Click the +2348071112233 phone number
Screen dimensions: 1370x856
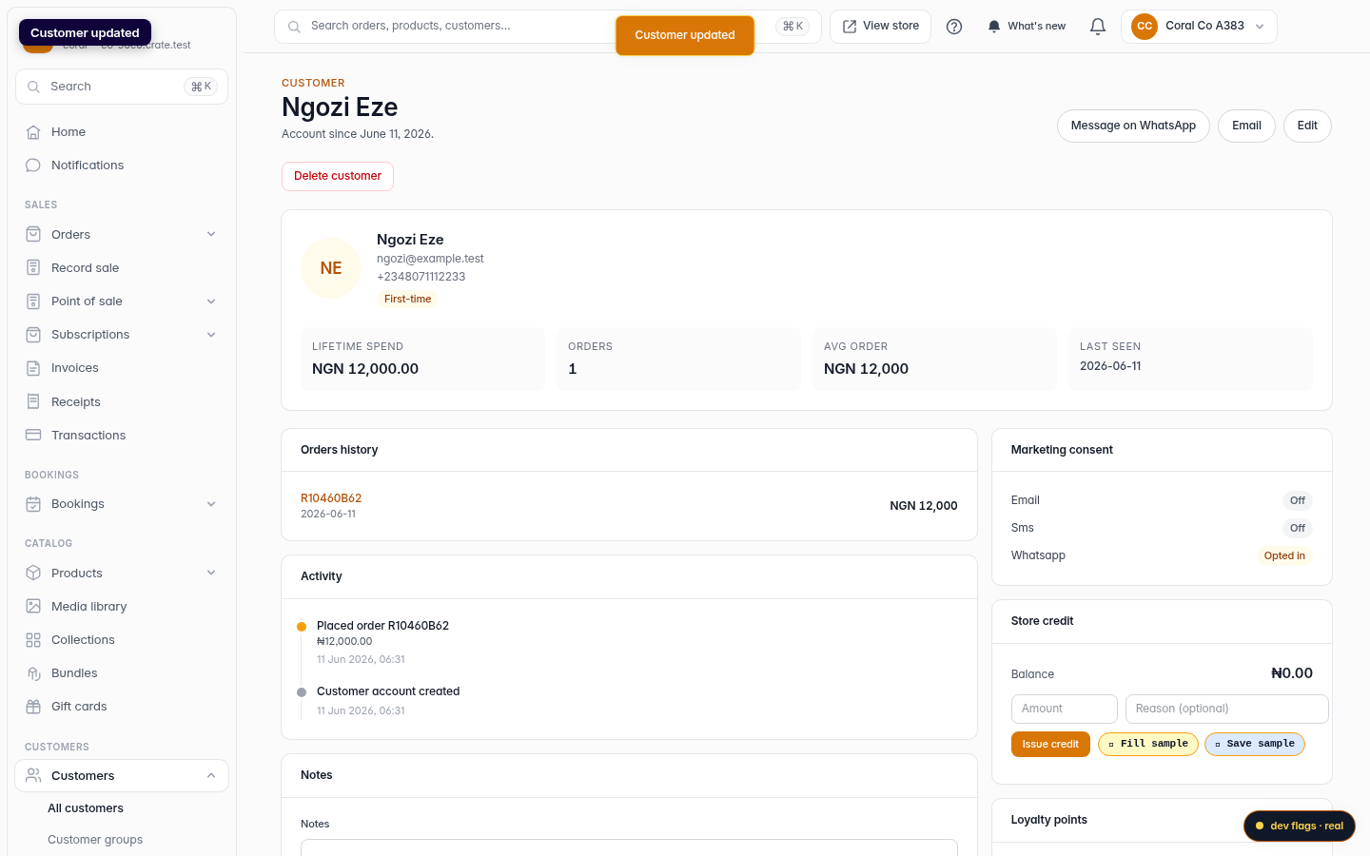[421, 277]
